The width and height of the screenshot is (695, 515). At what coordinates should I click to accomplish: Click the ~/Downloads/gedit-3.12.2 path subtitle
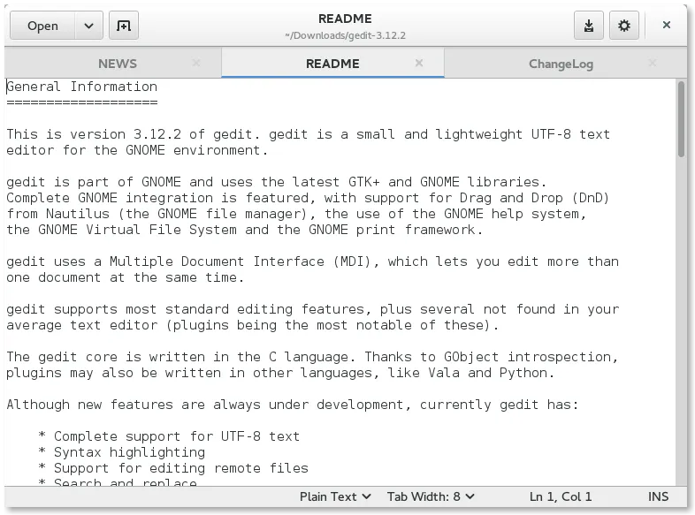[x=345, y=35]
